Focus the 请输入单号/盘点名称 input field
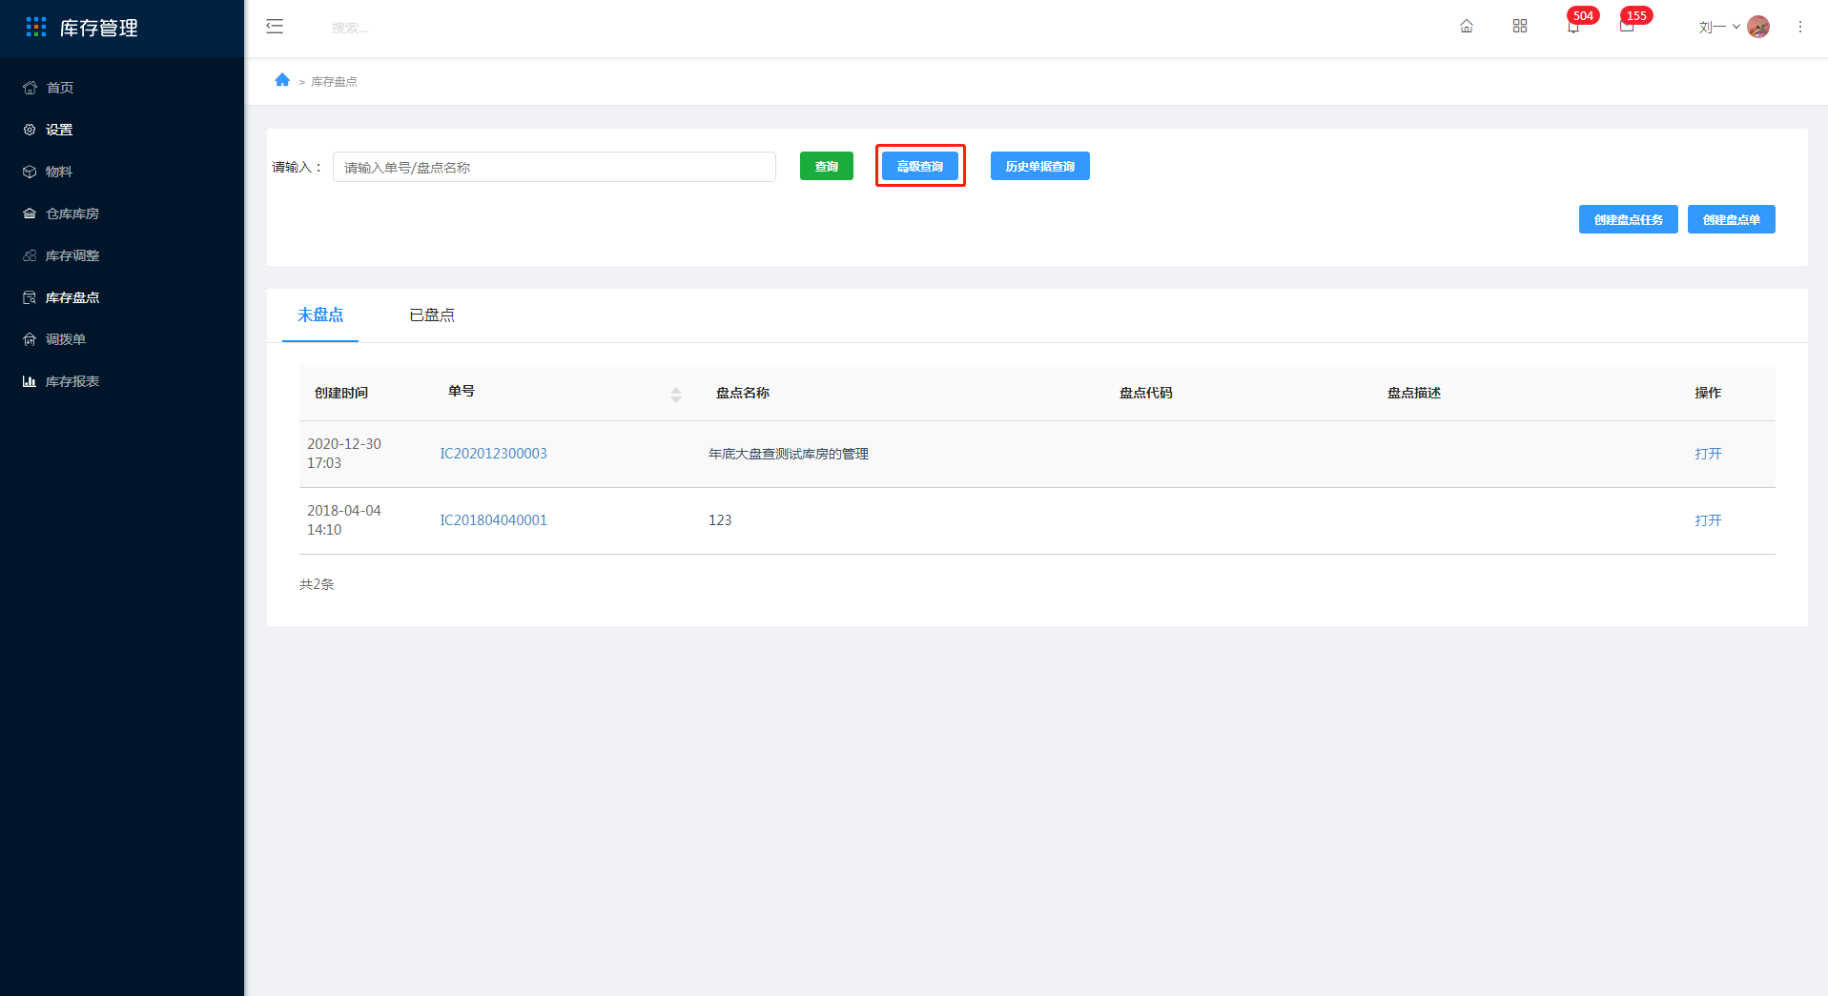Screen dimensions: 1828x996 pyautogui.click(x=554, y=167)
